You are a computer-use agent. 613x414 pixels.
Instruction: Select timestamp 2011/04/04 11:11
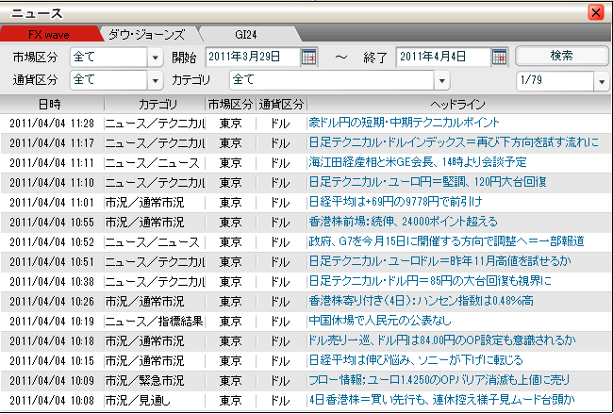[x=52, y=163]
